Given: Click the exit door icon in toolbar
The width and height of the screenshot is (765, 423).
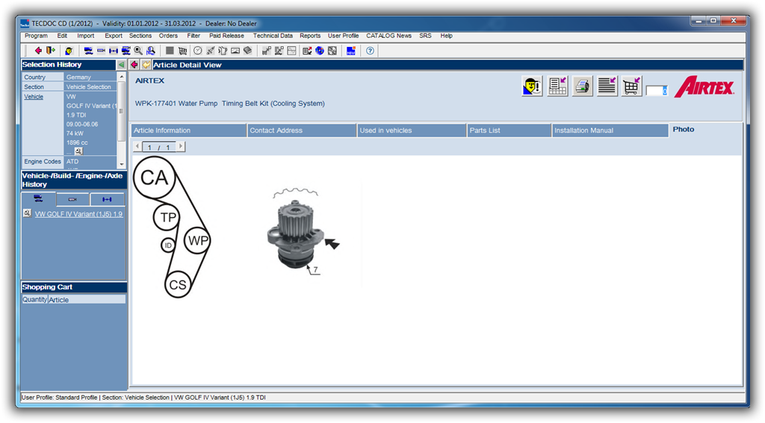Looking at the screenshot, I should pyautogui.click(x=50, y=51).
